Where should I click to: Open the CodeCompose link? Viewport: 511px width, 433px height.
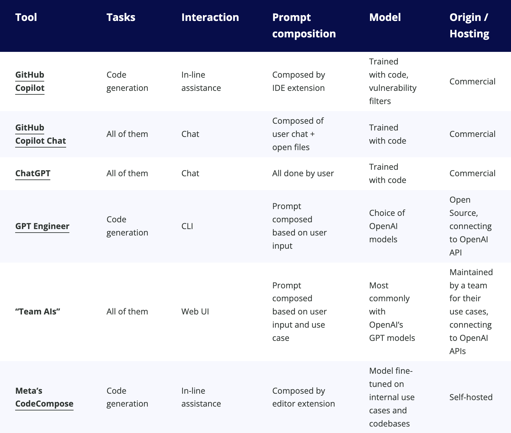point(44,404)
